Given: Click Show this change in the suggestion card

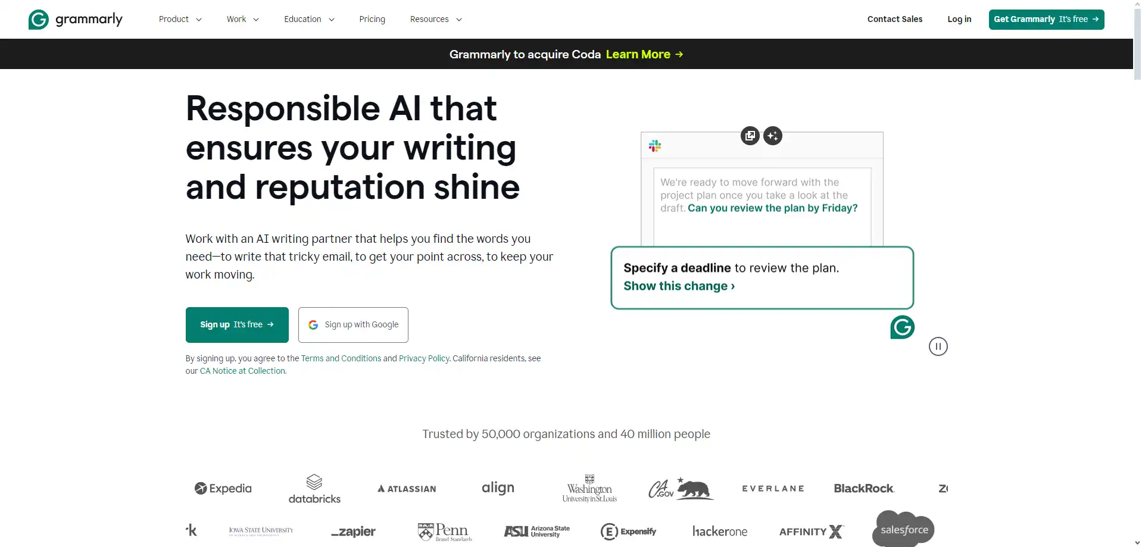Looking at the screenshot, I should (679, 286).
